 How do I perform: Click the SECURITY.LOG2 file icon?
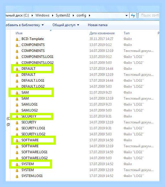coord(17,135)
